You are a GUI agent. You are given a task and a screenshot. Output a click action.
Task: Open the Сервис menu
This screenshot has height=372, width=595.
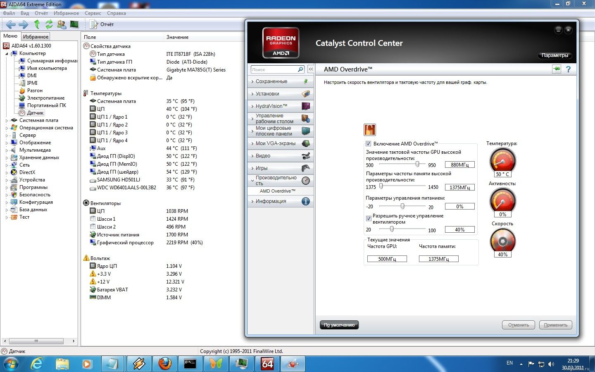pyautogui.click(x=93, y=13)
